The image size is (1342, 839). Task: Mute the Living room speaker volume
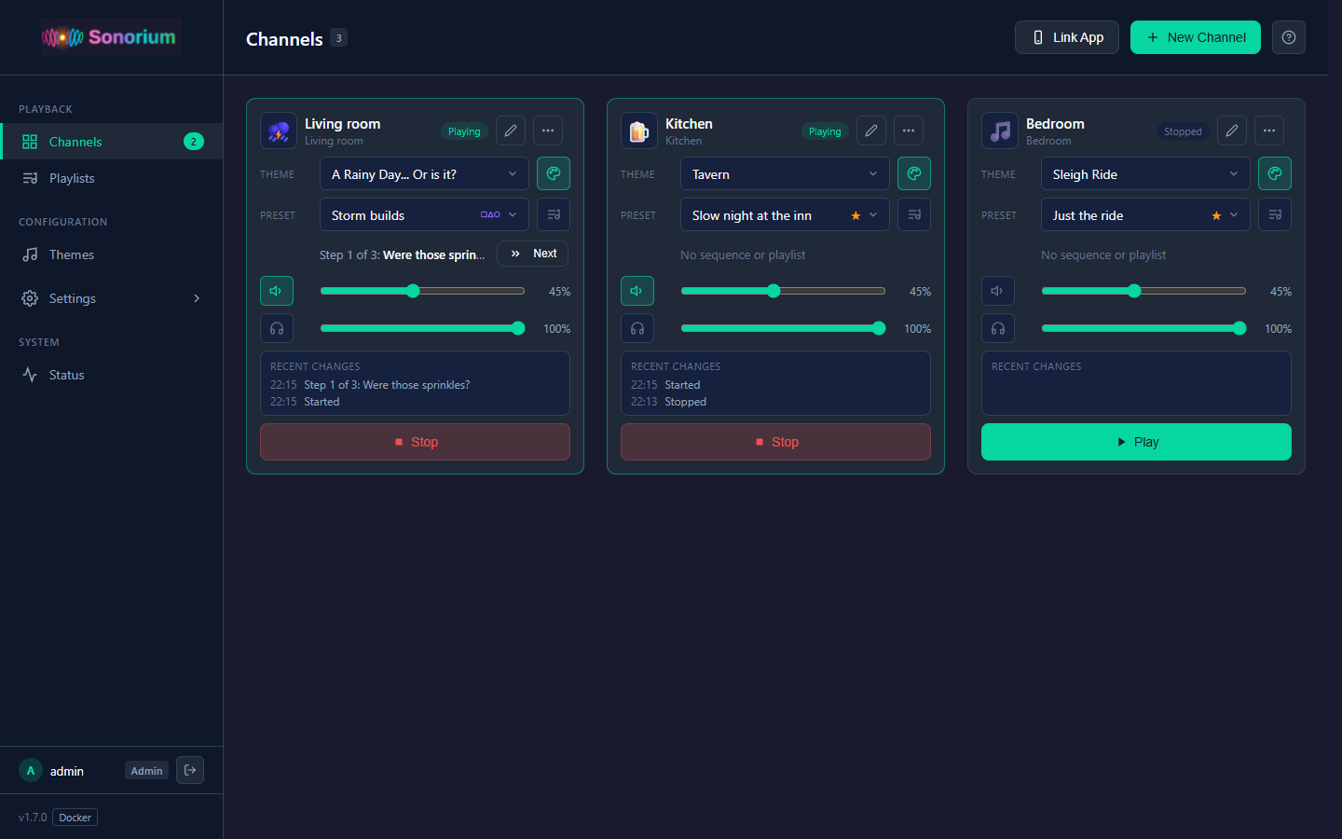click(x=277, y=291)
